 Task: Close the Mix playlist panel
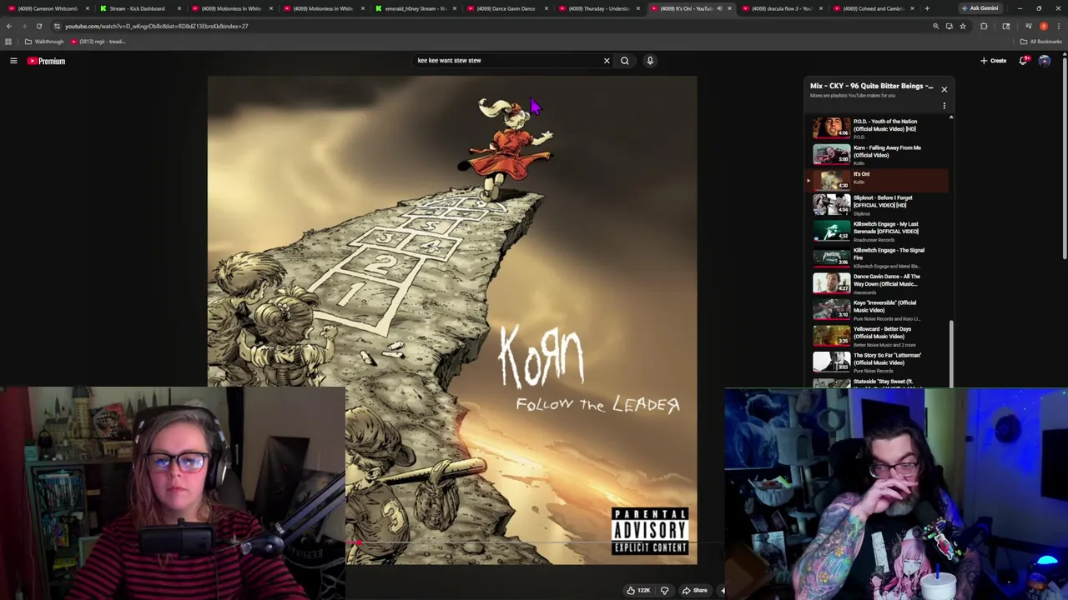point(944,89)
